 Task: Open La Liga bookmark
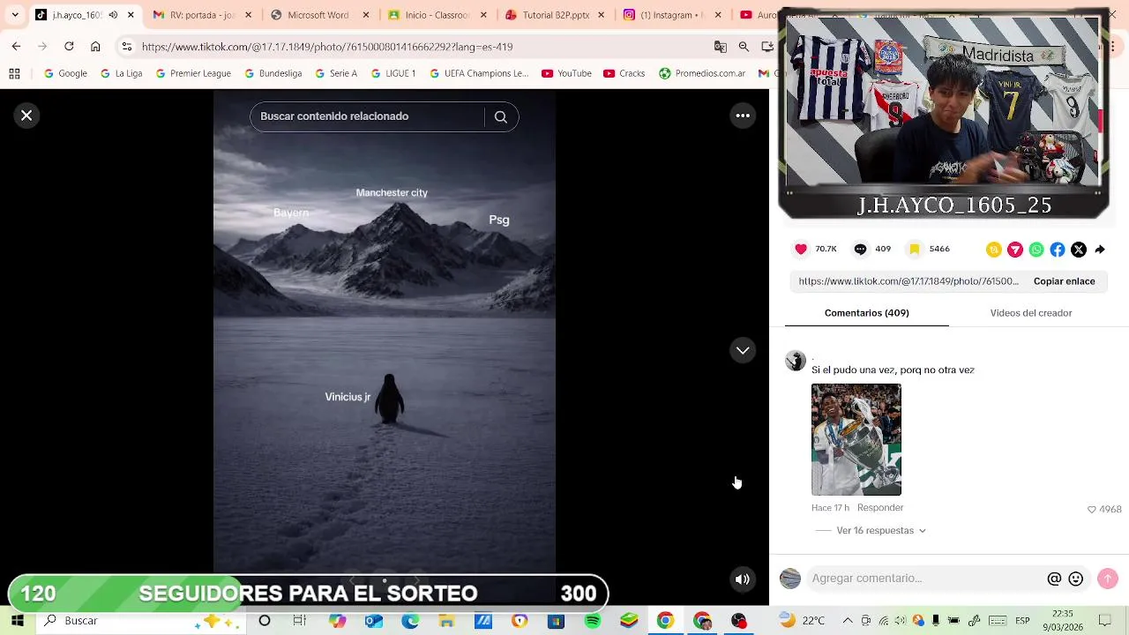click(x=122, y=73)
